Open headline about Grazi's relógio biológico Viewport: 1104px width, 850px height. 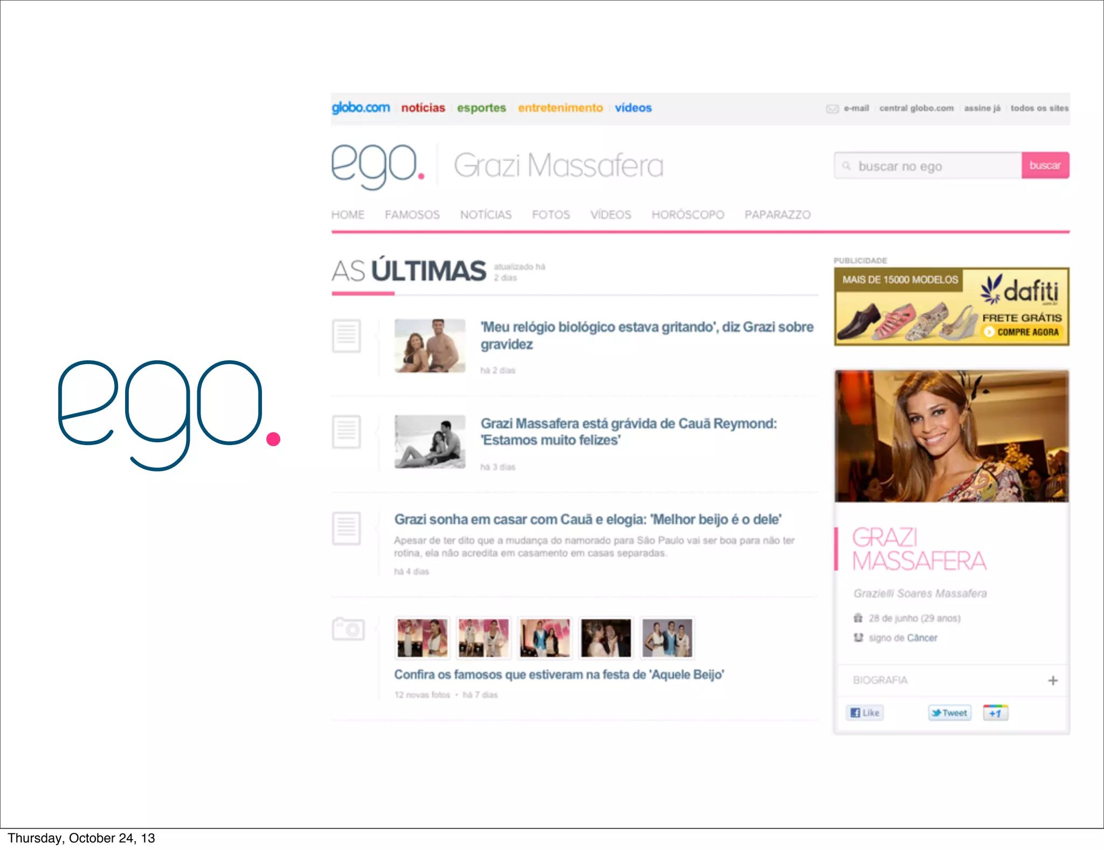coord(646,335)
